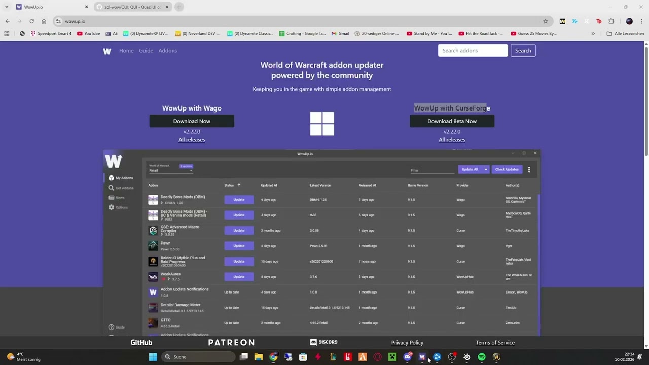The height and width of the screenshot is (365, 649).
Task: Expand the hidden bookmarks overflow chevron
Action: point(593,34)
